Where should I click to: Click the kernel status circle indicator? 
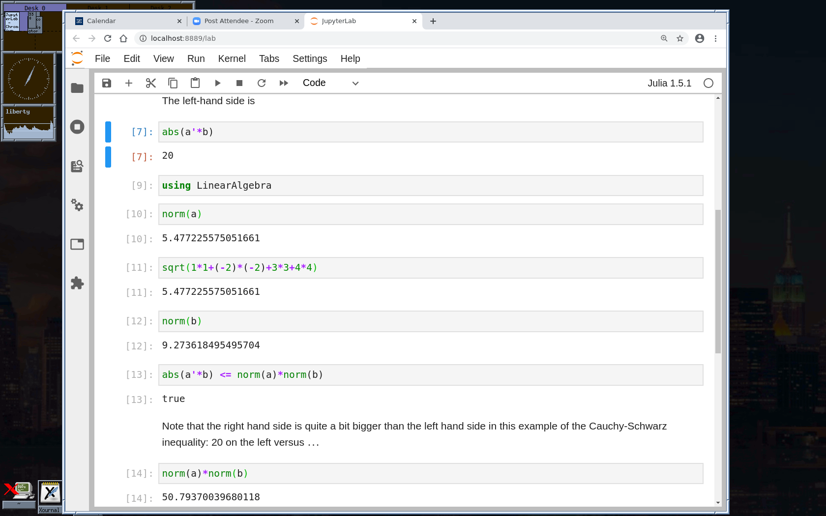point(708,83)
